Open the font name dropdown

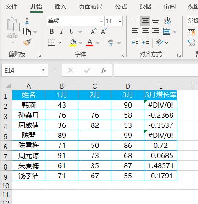(x=101, y=21)
